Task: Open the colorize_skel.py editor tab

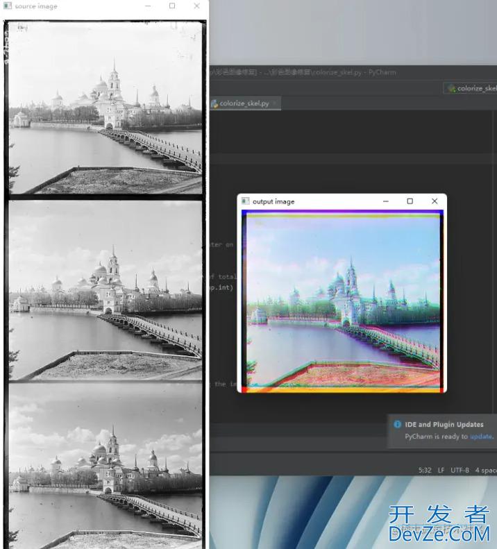Action: (x=244, y=103)
